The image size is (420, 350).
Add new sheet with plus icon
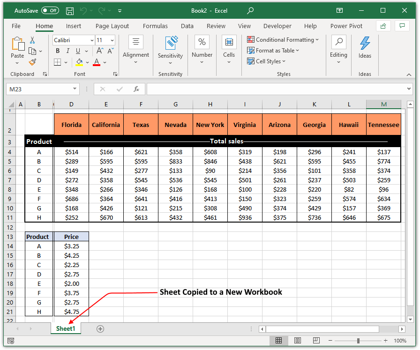click(x=100, y=329)
